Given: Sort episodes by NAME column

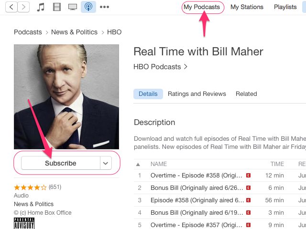Looking at the screenshot, I should [159, 164].
